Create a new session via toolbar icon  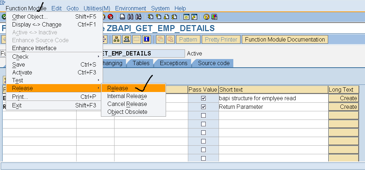click(186, 17)
